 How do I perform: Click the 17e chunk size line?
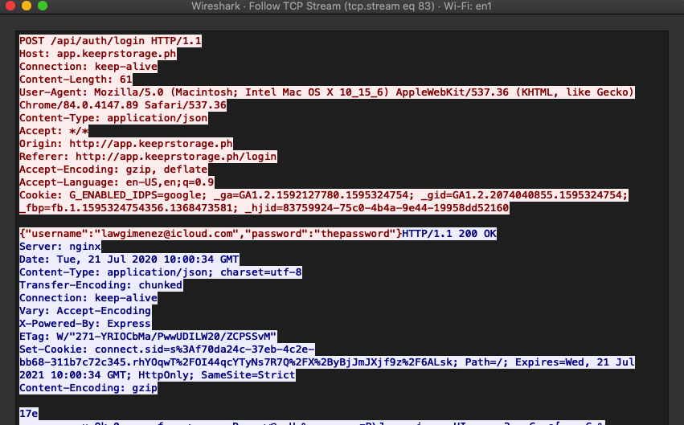[x=29, y=414]
